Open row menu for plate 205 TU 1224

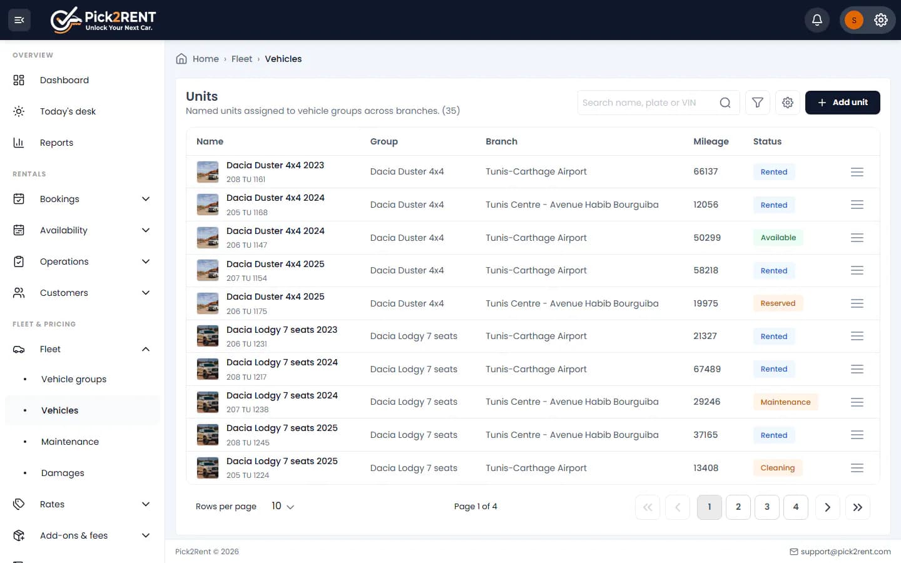coord(857,468)
